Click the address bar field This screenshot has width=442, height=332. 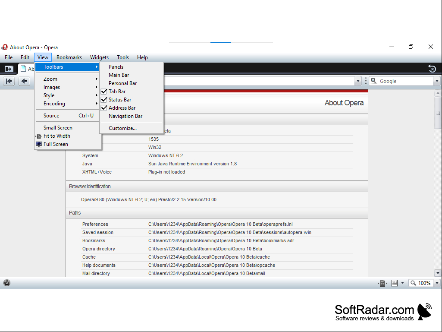pyautogui.click(x=259, y=81)
